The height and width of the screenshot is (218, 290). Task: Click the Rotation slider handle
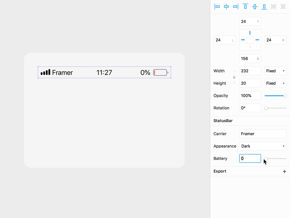[266, 108]
